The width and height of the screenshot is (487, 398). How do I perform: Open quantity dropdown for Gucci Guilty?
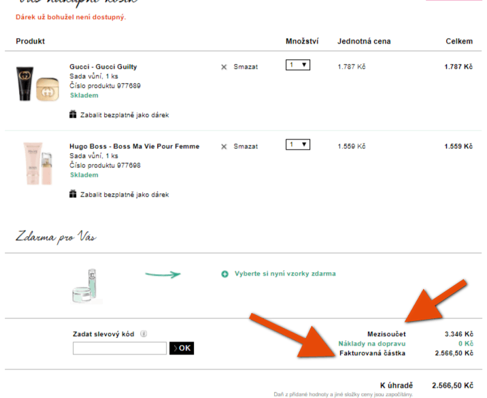point(298,65)
